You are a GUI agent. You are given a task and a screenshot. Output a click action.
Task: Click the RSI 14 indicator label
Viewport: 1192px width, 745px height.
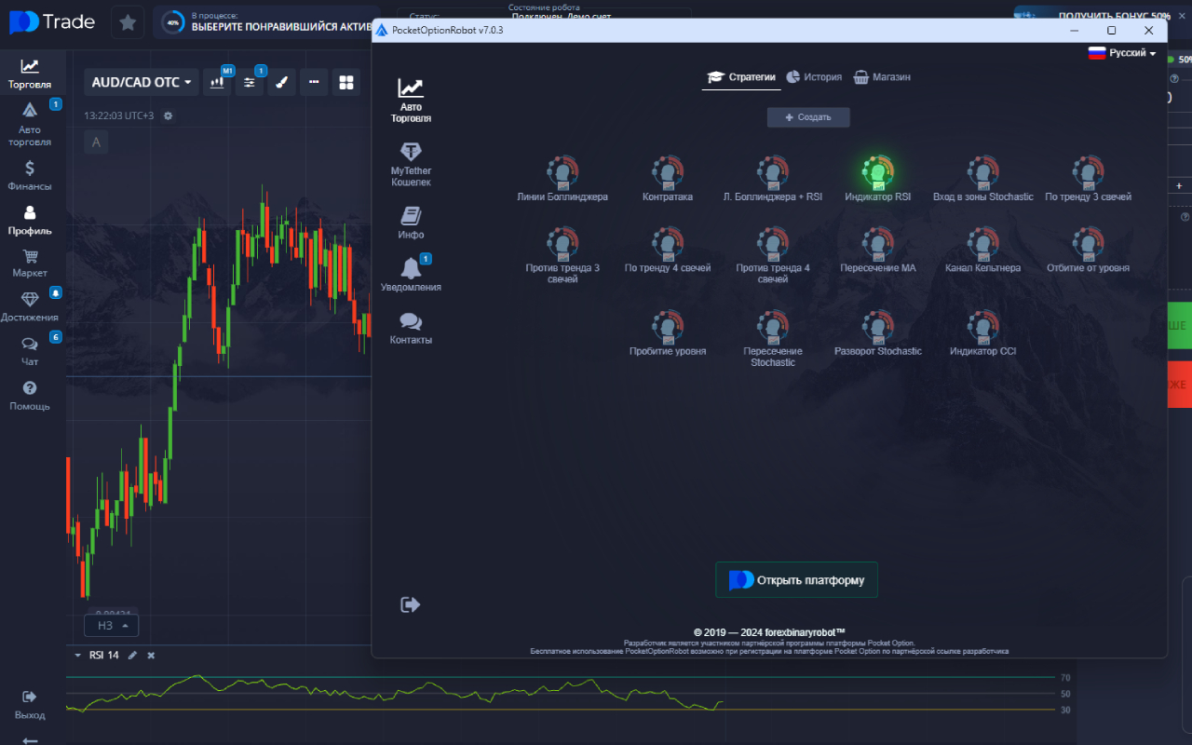pos(104,656)
